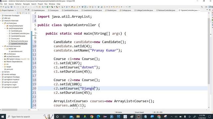Click the Debug bug toolbar icon
The width and height of the screenshot is (213, 119).
43,7
